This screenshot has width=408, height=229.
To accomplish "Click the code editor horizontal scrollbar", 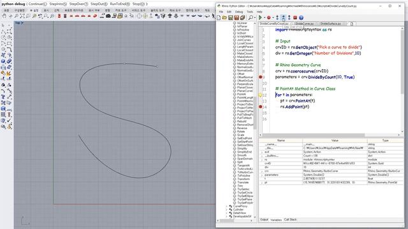I will click(x=314, y=135).
